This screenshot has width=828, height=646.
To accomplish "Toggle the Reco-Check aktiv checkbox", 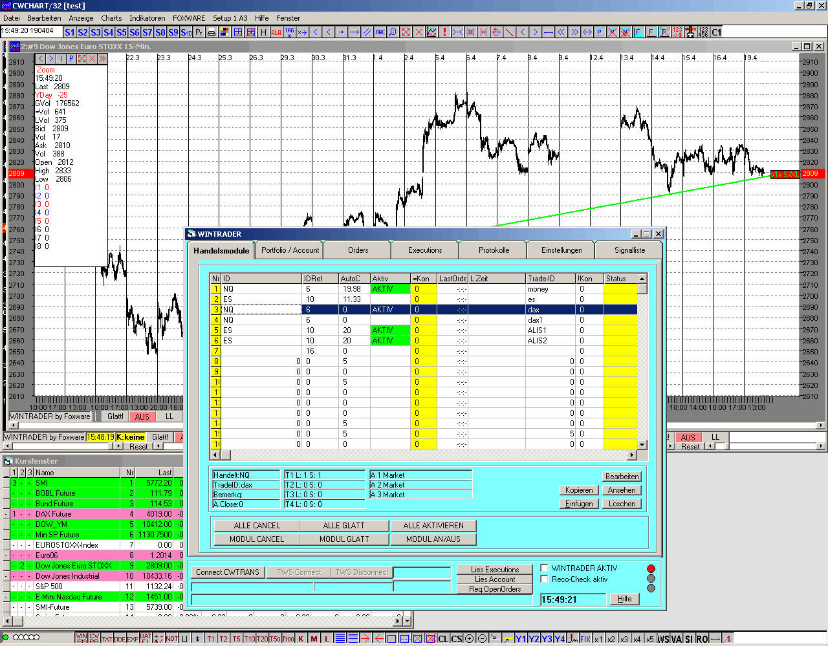I will tap(545, 579).
